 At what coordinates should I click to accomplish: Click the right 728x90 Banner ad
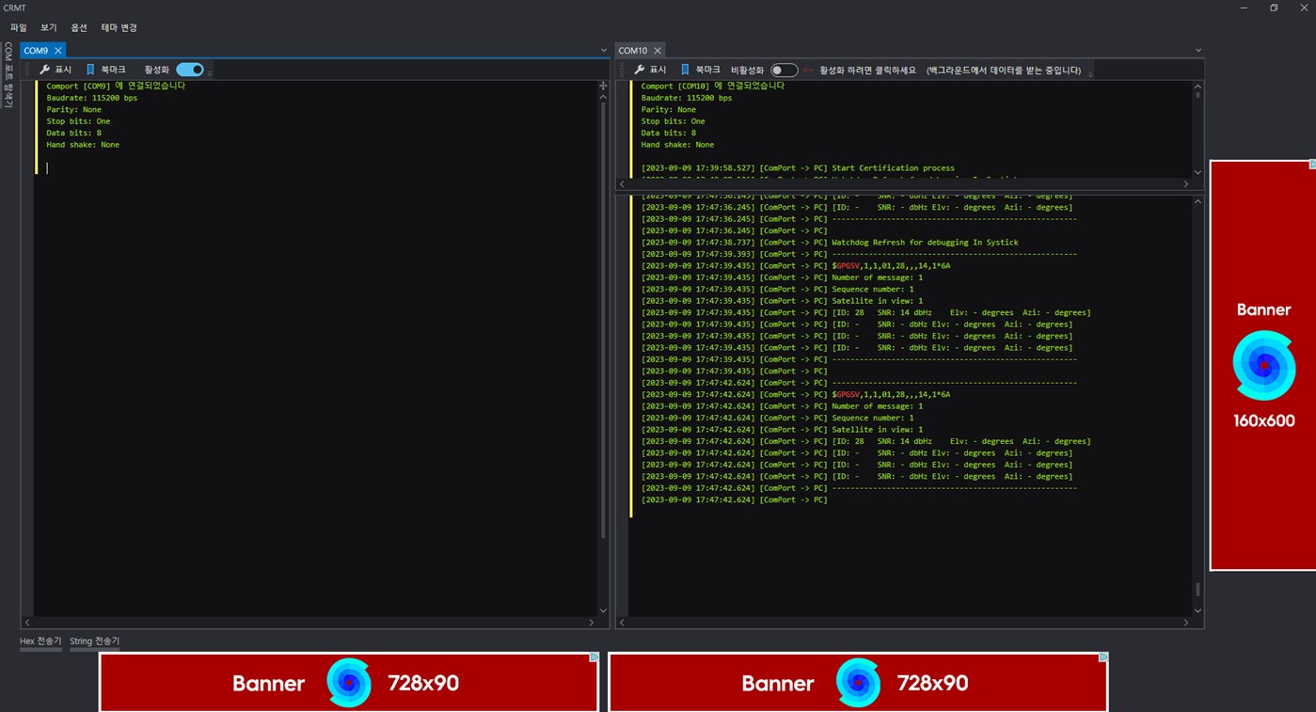(858, 682)
